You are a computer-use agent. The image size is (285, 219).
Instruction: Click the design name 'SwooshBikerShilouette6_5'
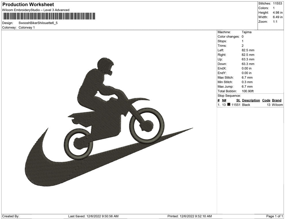tap(38, 23)
